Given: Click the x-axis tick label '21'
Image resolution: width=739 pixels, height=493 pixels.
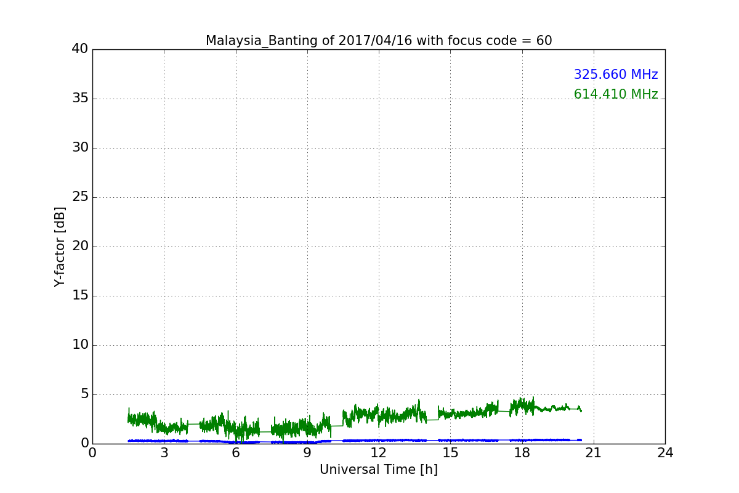Looking at the screenshot, I should [594, 453].
